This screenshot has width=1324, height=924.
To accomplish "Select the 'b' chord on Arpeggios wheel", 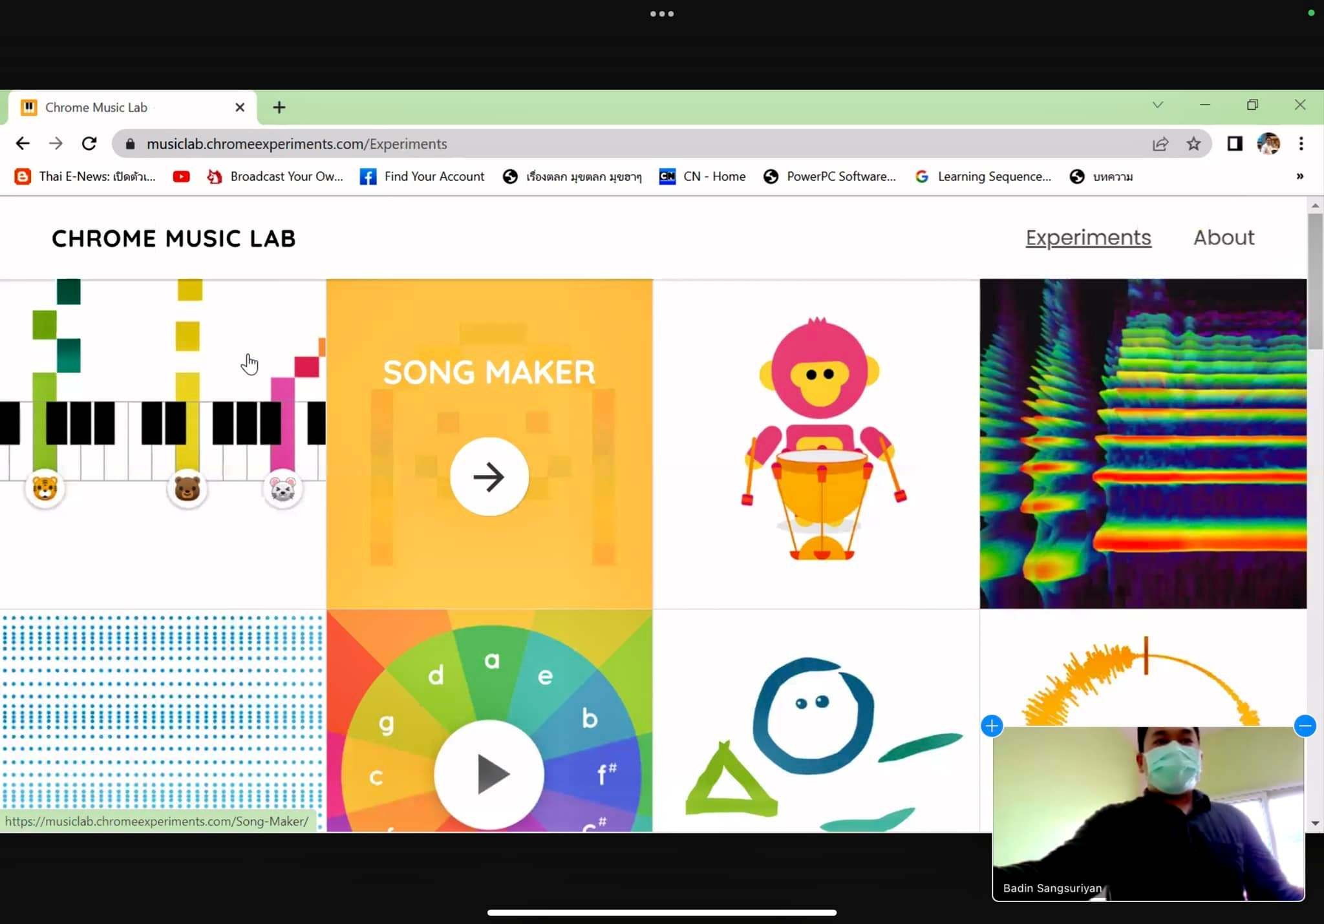I will coord(589,718).
